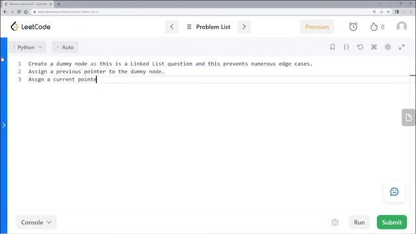This screenshot has width=416, height=234.
Task: Close the LeetCode browser tab
Action: pos(51,4)
